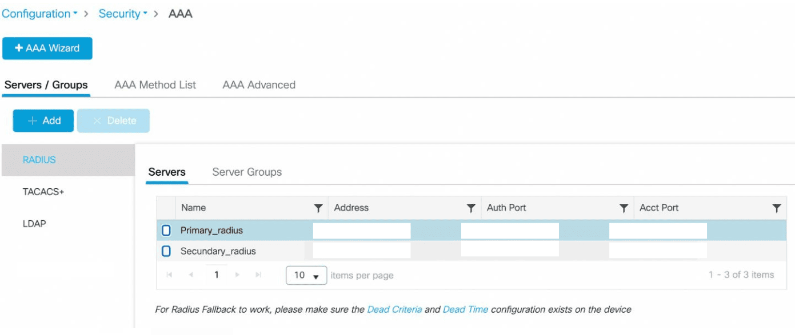The image size is (795, 335).
Task: Expand the items per page dropdown
Action: click(x=306, y=275)
